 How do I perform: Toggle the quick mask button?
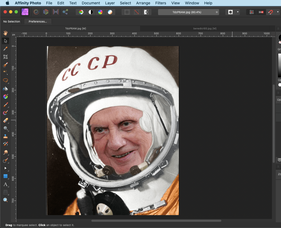tap(231, 12)
